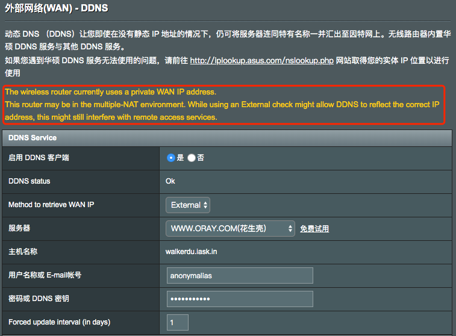Open the iplookup.asus.com nslookup link
The width and height of the screenshot is (456, 336).
click(x=260, y=61)
